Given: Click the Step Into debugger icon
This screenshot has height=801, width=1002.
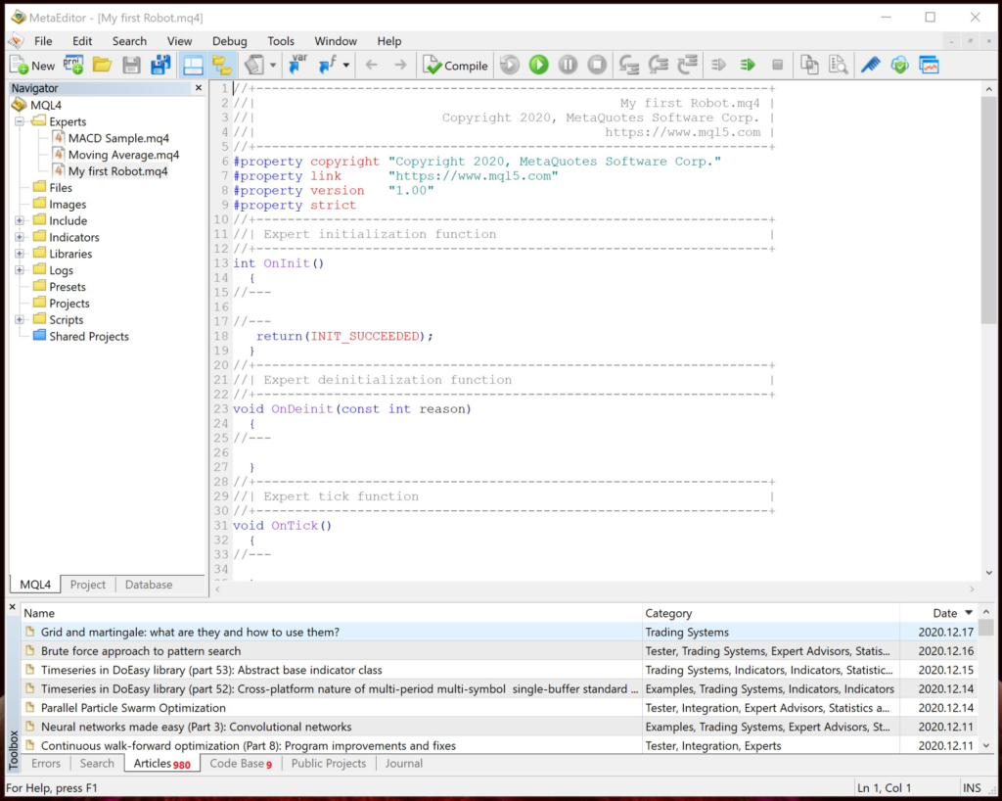Looking at the screenshot, I should tap(627, 65).
